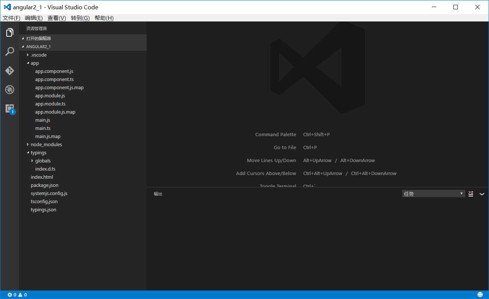Image resolution: width=489 pixels, height=299 pixels.
Task: Click the Go to File shortcut hint
Action: point(285,147)
